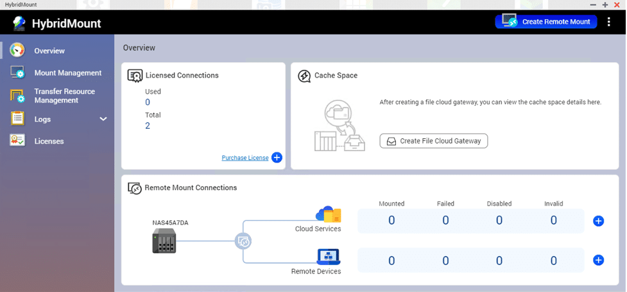The image size is (627, 292).
Task: Click the NAS45A7DA device name
Action: point(170,223)
